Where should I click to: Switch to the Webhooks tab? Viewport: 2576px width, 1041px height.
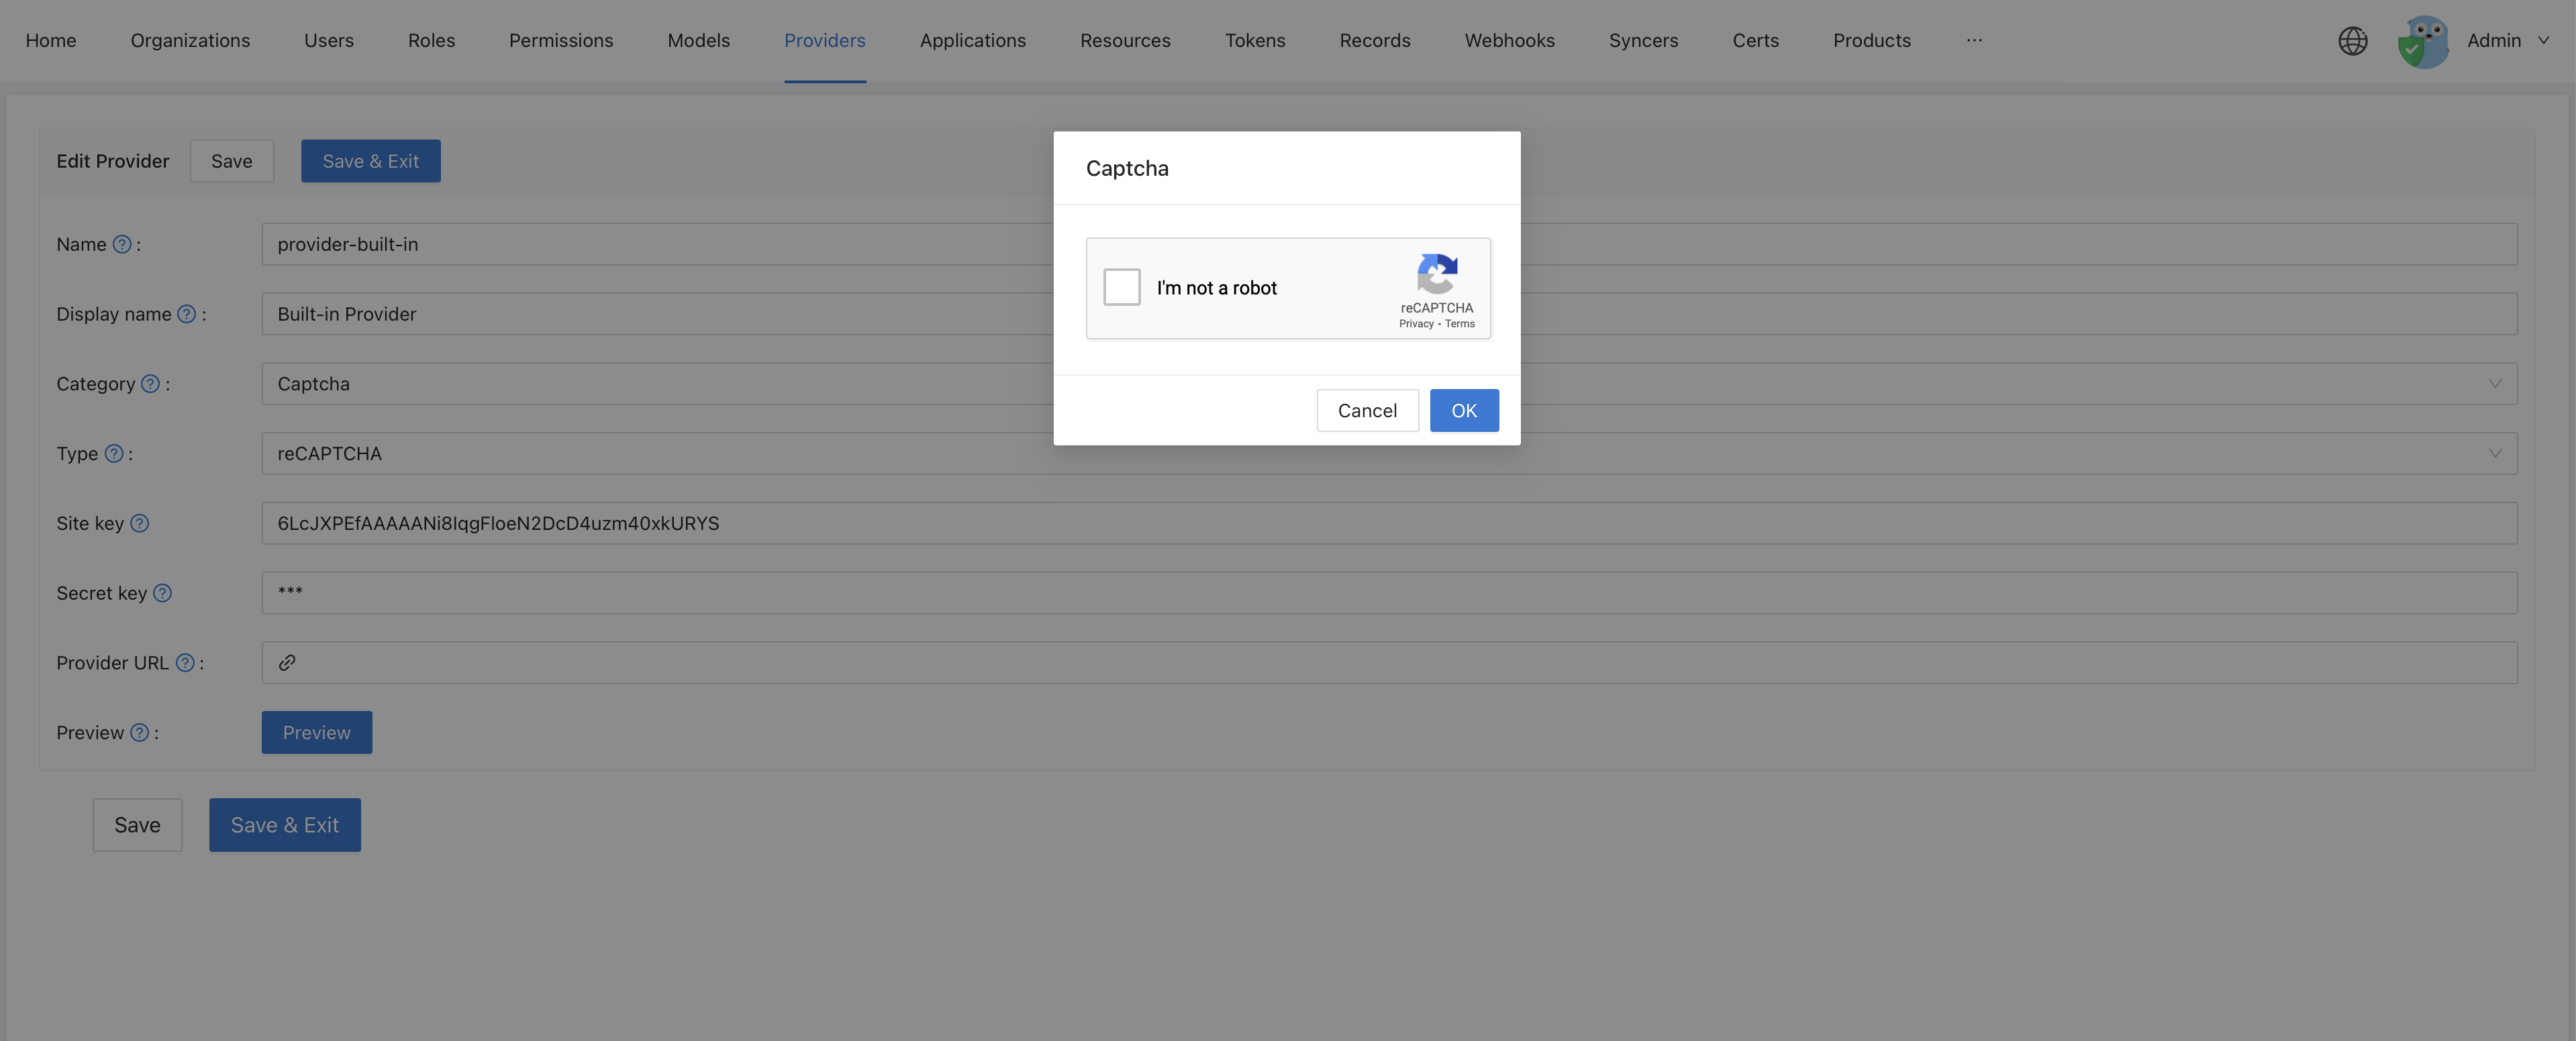1509,40
